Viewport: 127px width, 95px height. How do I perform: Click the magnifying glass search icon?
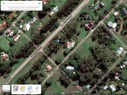34,3
